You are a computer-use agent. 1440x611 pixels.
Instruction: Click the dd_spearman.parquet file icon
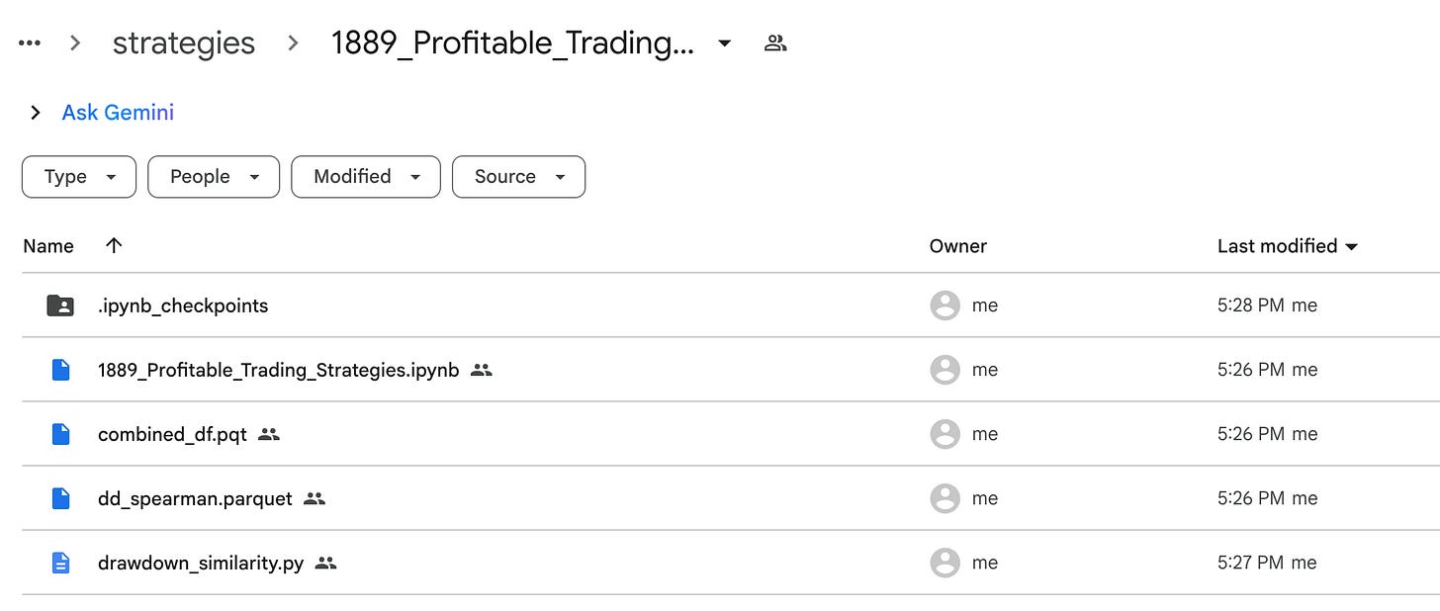60,498
